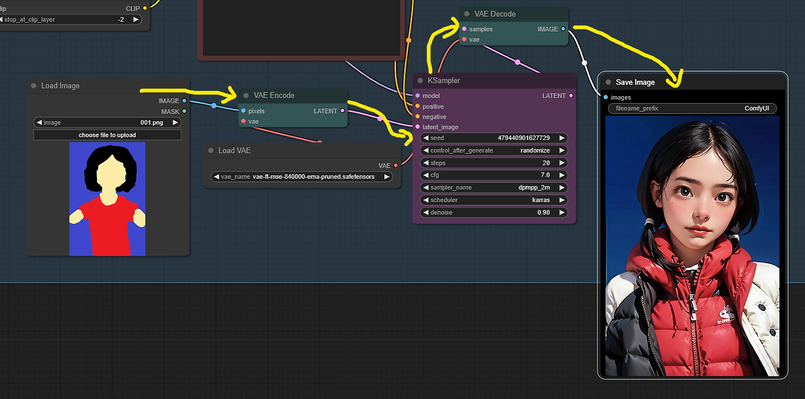Screen dimensions: 805x399
Task: Click the samples input port on VAE Decode
Action: coord(464,29)
